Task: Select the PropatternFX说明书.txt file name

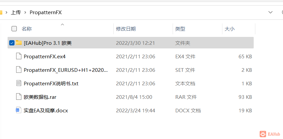Action: [x=51, y=84]
